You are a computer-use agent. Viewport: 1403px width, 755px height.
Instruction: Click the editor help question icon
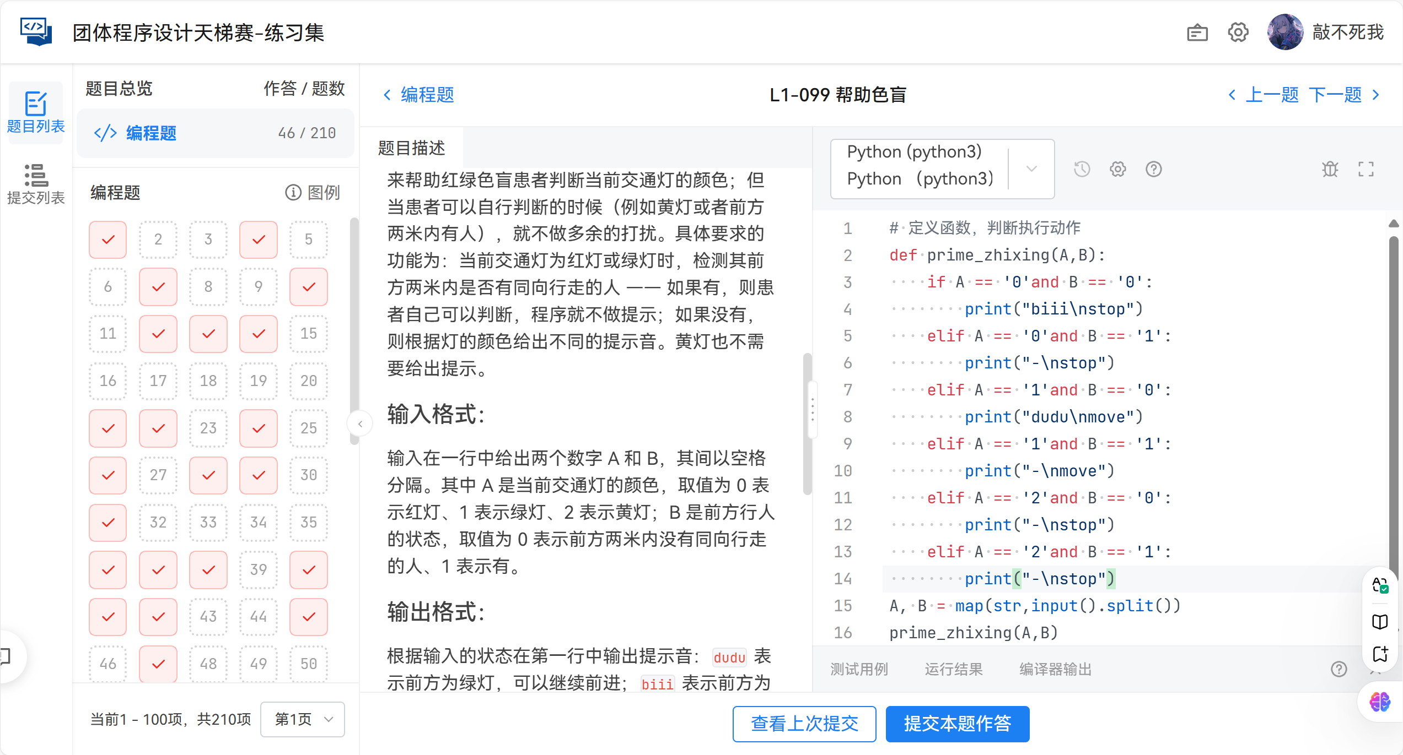(x=1153, y=169)
